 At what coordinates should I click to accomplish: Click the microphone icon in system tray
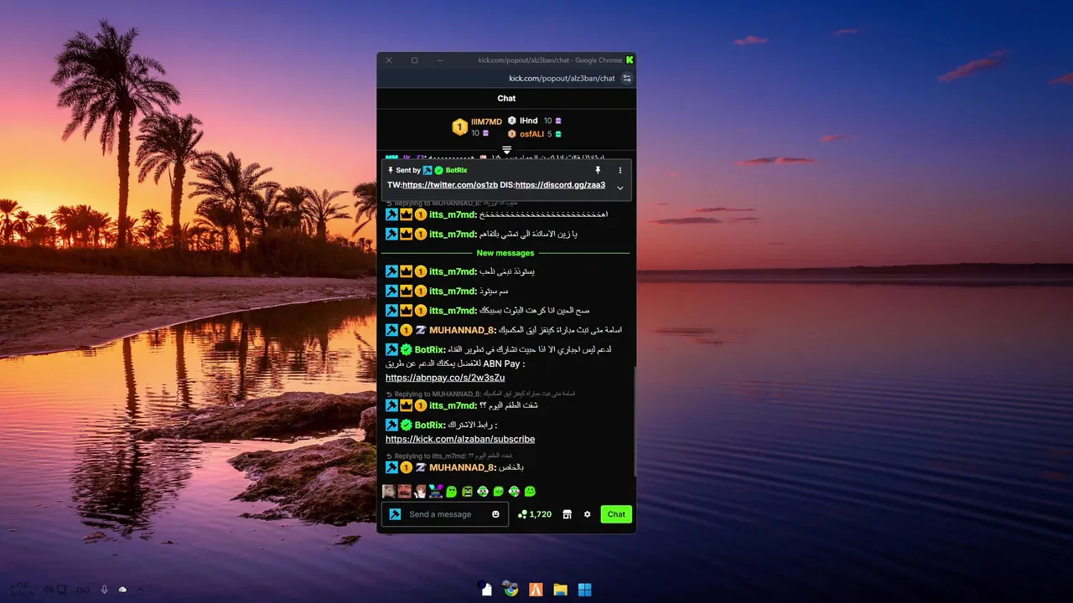pyautogui.click(x=105, y=590)
